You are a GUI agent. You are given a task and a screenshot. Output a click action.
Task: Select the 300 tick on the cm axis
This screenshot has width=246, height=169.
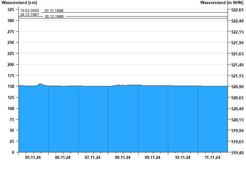11,21
